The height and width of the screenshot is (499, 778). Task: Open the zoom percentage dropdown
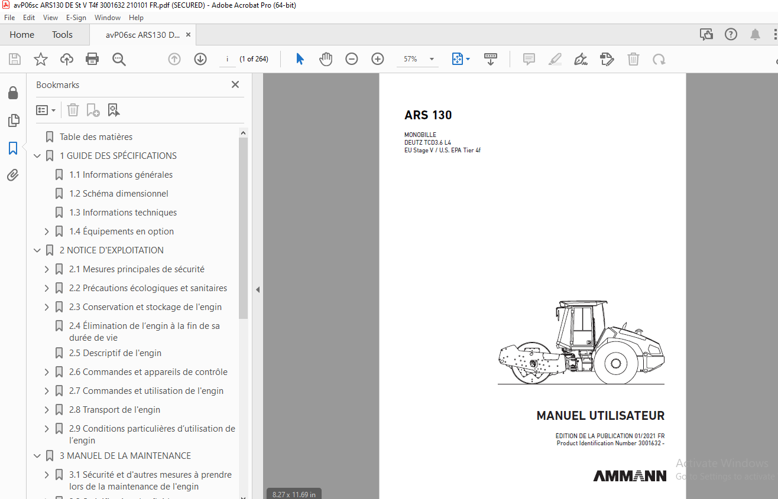point(432,59)
